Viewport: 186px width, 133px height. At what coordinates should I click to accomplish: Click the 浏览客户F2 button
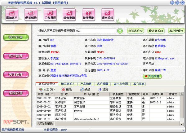[x=135, y=31]
